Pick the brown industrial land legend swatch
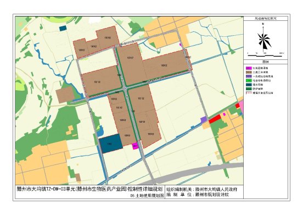The height and width of the screenshot is (215, 303). (249, 72)
